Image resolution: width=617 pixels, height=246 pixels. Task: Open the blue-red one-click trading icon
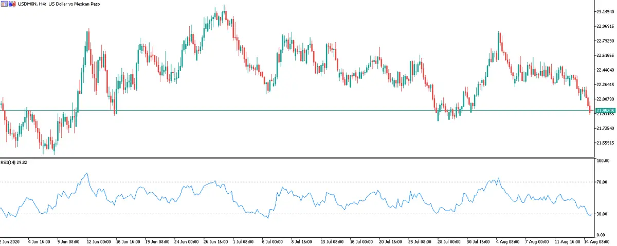coord(12,4)
